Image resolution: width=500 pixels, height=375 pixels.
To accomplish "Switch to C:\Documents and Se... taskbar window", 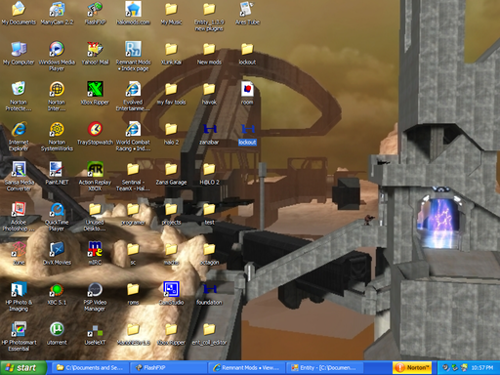I will point(91,368).
